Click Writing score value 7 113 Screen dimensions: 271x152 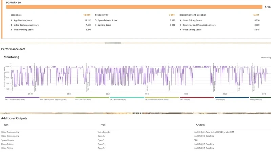[172, 25]
